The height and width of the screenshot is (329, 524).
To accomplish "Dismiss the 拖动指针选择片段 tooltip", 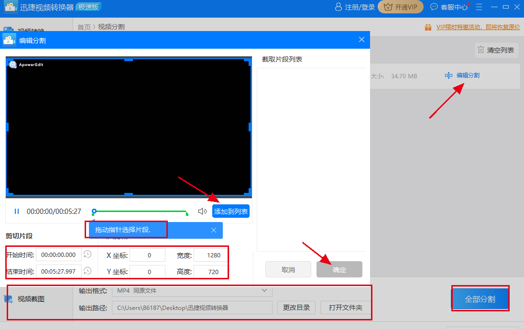I will pos(214,230).
